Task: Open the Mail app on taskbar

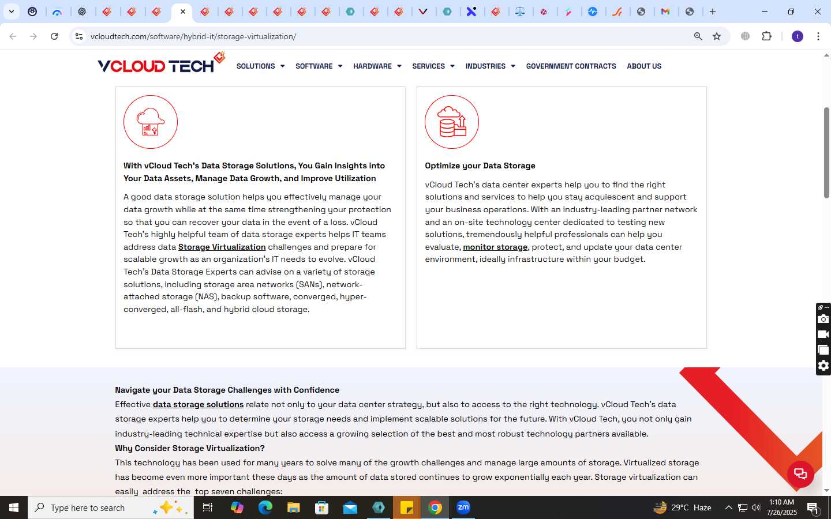Action: pos(350,507)
